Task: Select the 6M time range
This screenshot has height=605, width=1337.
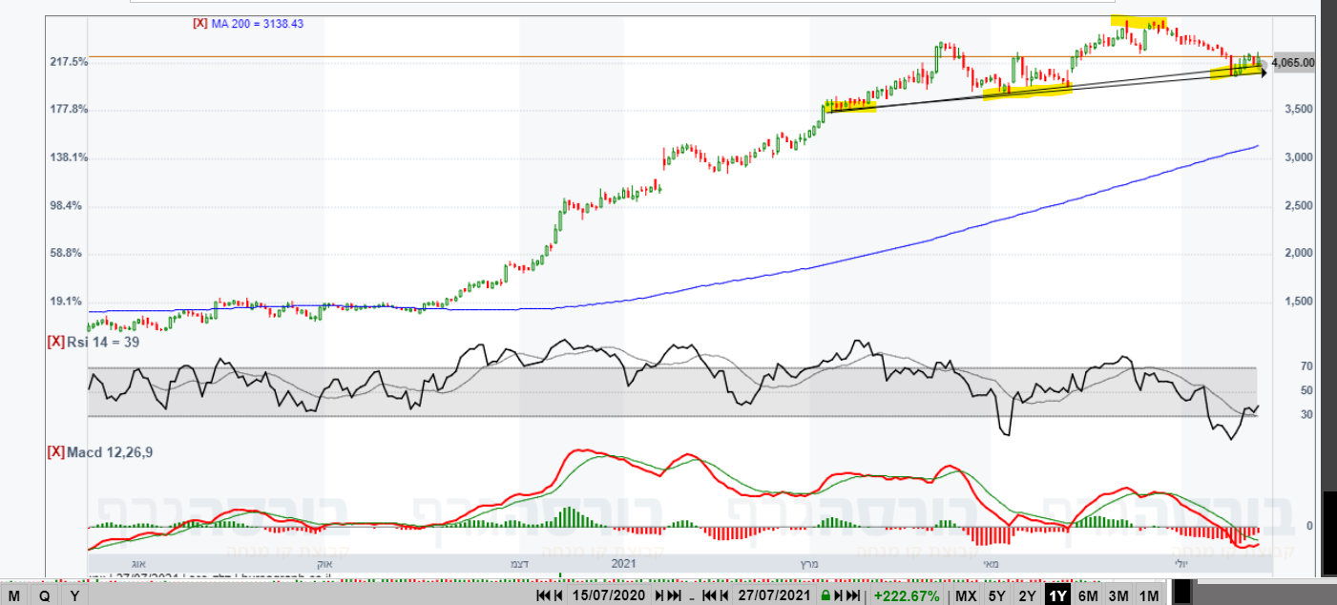Action: point(1088,595)
